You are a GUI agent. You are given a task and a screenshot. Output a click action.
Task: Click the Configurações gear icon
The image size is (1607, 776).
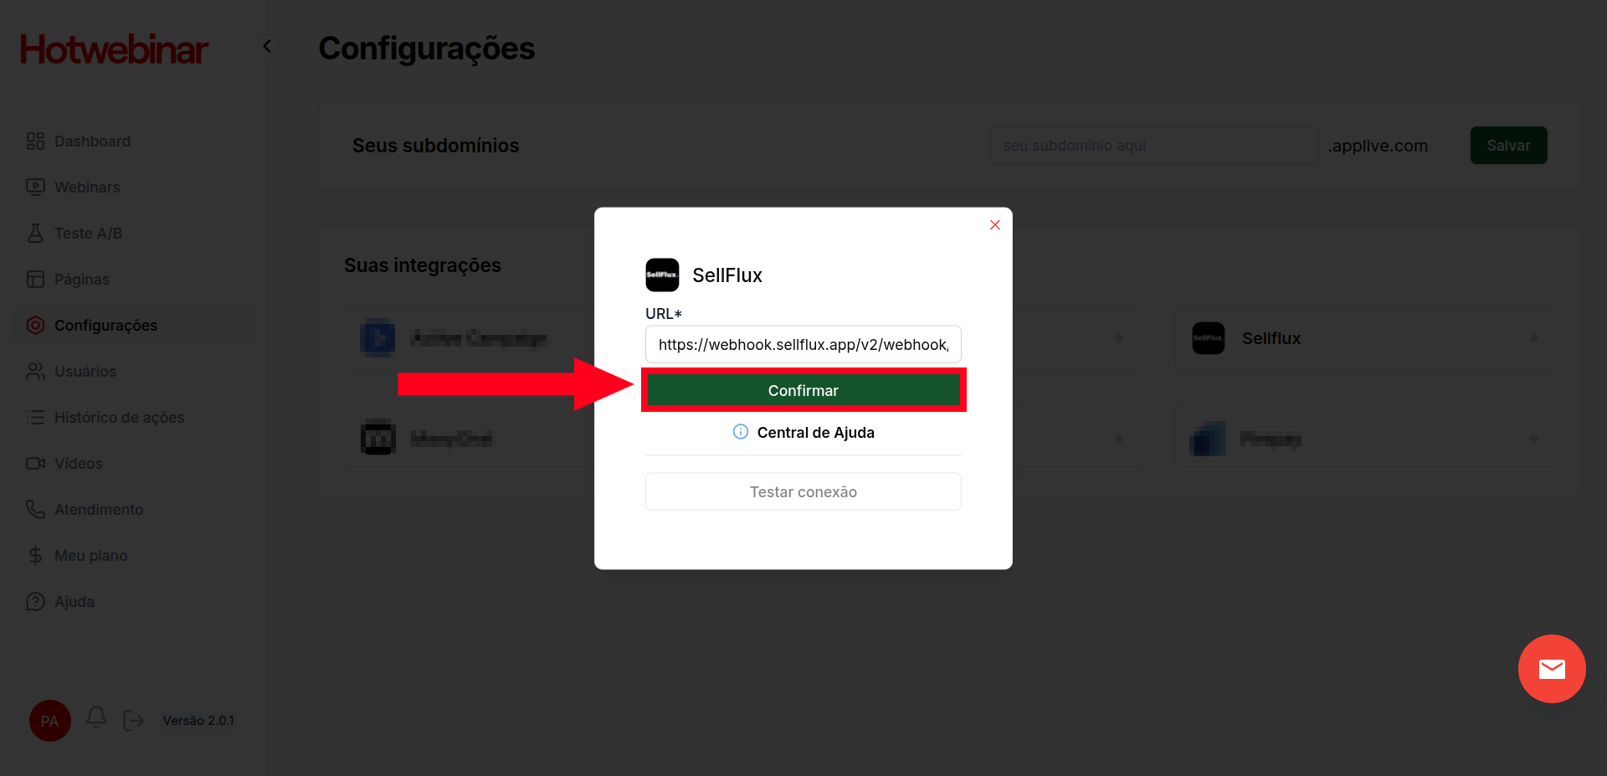point(35,325)
